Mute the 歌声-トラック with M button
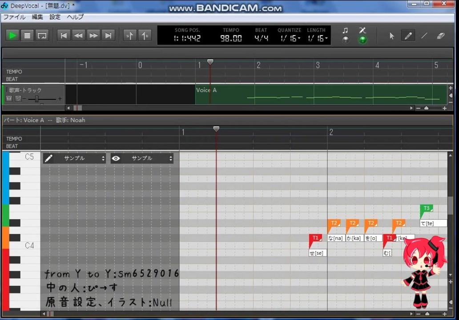 tap(9, 99)
